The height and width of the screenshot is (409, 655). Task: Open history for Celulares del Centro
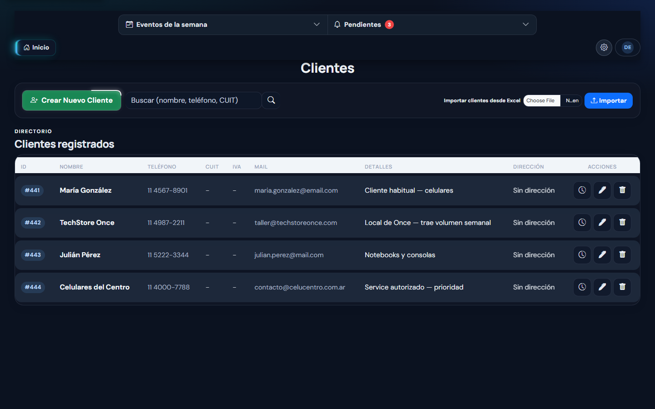point(582,287)
